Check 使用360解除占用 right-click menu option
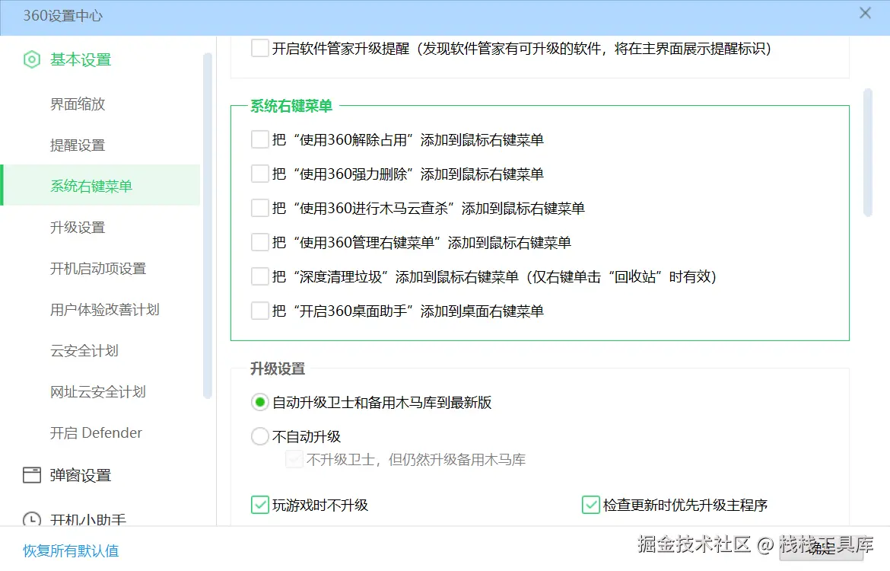Screen dimensions: 890x571 (x=260, y=139)
